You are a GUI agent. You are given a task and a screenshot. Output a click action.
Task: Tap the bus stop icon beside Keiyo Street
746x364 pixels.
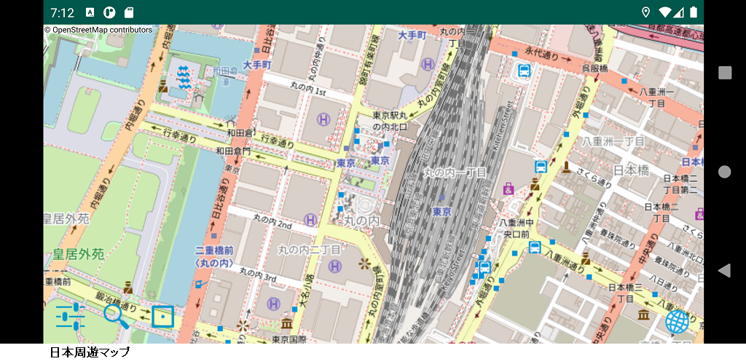click(x=484, y=267)
